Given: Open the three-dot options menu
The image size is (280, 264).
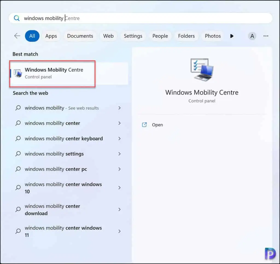Looking at the screenshot, I should tap(266, 36).
